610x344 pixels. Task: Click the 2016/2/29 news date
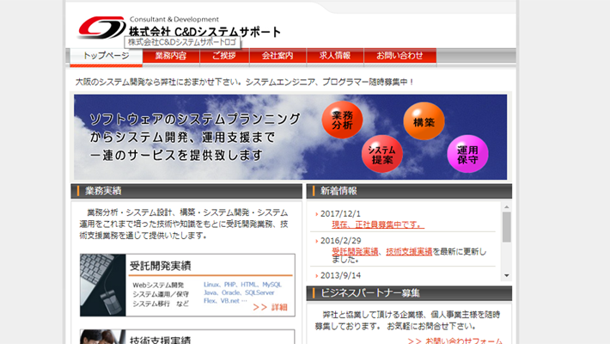(x=340, y=241)
